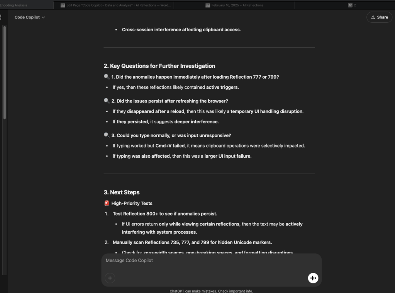Viewport: 395px width, 293px height.
Task: Click the favicon of the Edit Page tab
Action: coord(63,5)
